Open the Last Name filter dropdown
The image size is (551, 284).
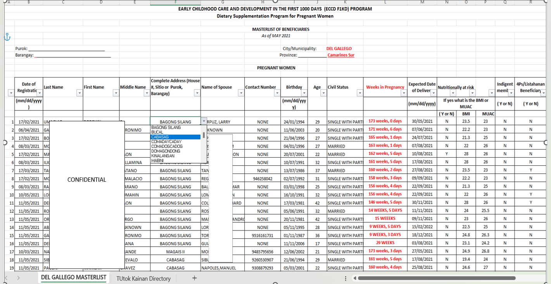point(79,93)
